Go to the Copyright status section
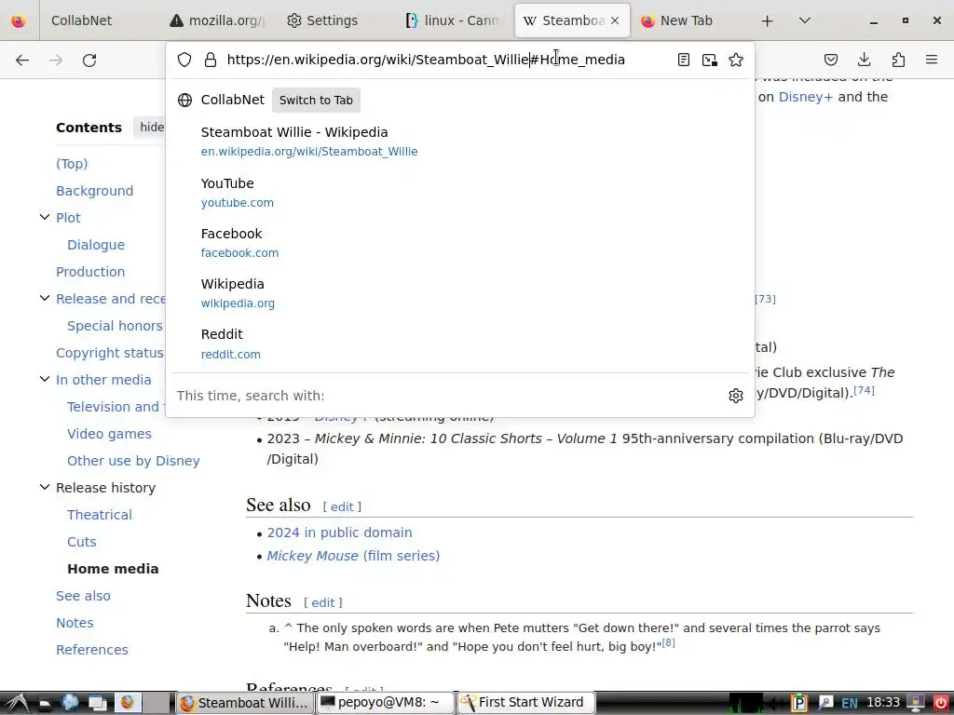Viewport: 954px width, 715px height. (110, 353)
